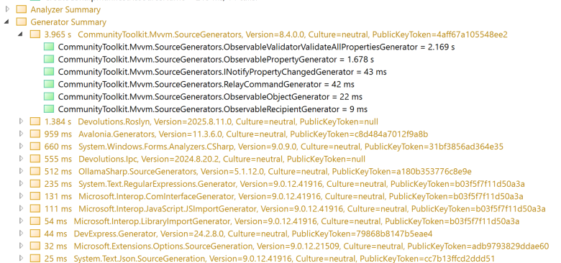Click the OllamaSharp.SourceGenerators folder icon
561x263 pixels.
[35, 172]
